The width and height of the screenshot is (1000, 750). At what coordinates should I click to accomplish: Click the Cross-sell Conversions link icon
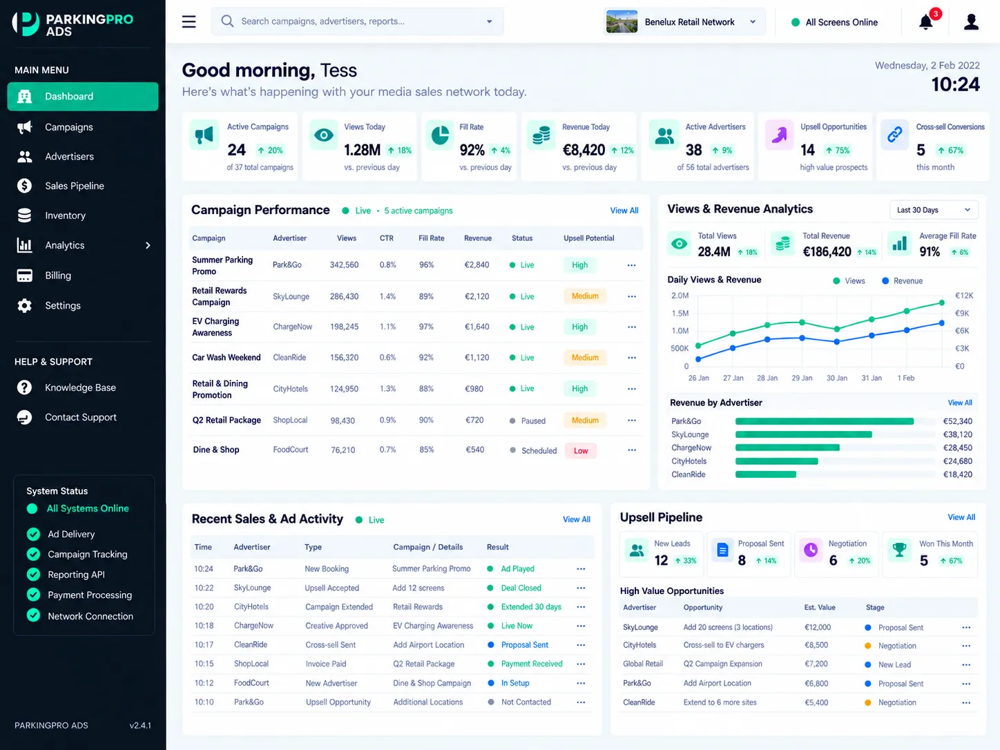[895, 135]
